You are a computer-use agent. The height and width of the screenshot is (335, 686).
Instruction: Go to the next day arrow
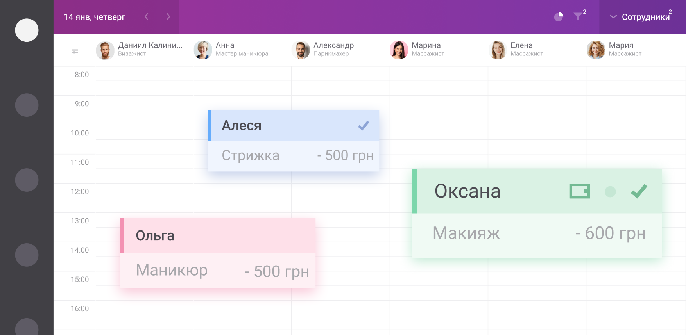tap(168, 16)
